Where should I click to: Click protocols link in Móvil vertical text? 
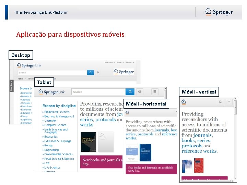click(x=192, y=146)
